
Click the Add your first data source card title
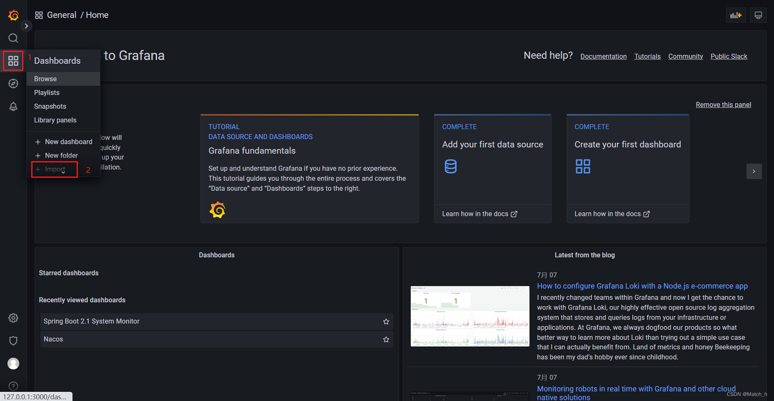(x=492, y=144)
